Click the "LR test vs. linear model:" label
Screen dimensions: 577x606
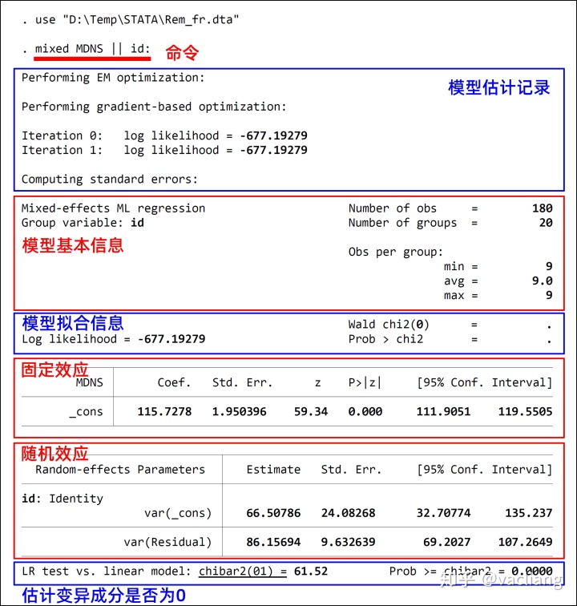pyautogui.click(x=107, y=572)
